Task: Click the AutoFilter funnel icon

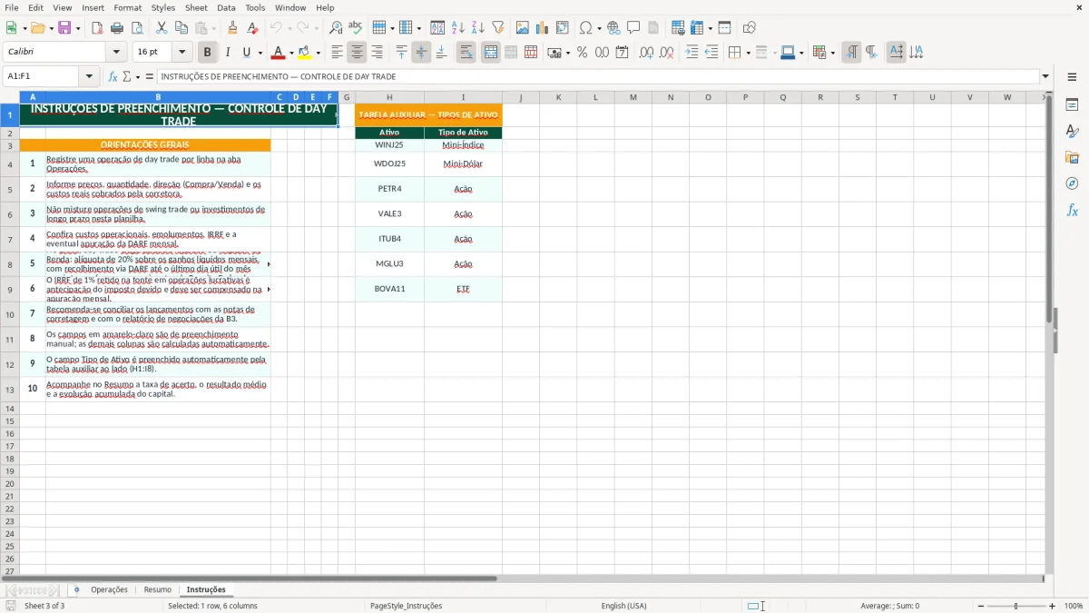Action: pos(498,28)
